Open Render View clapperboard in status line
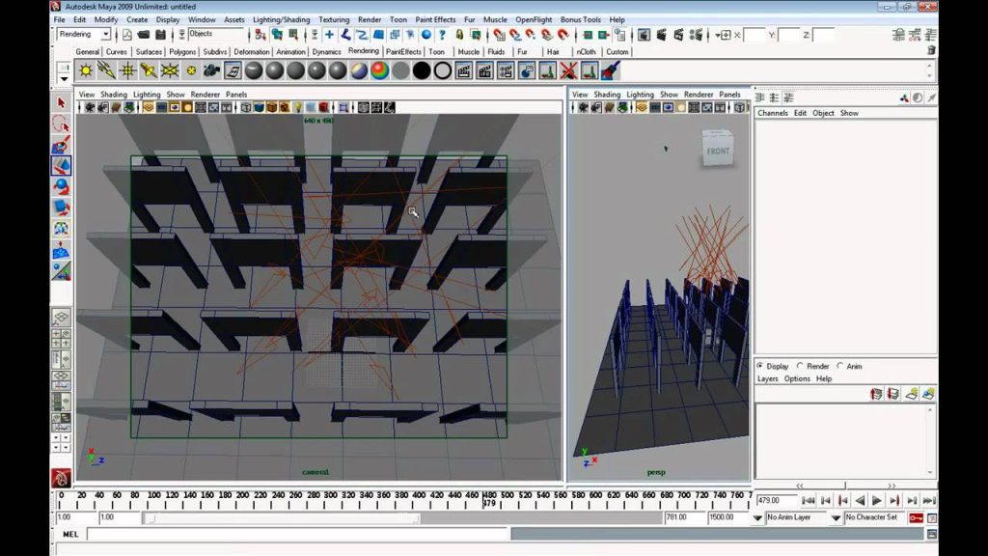The image size is (988, 556). [x=644, y=35]
